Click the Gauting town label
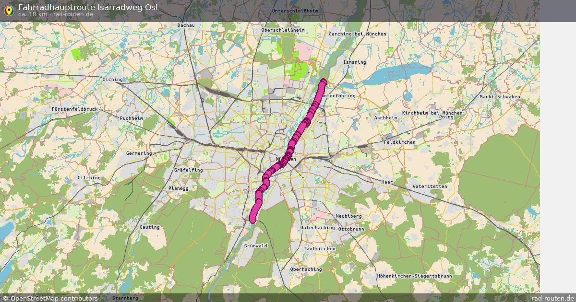 click(x=149, y=227)
